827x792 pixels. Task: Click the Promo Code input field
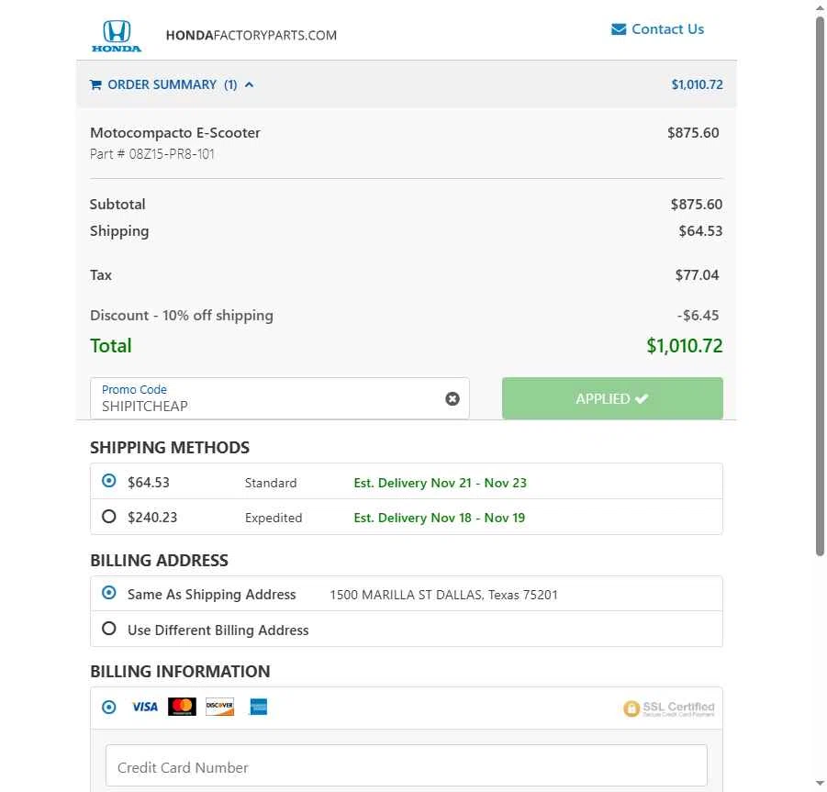coord(280,398)
